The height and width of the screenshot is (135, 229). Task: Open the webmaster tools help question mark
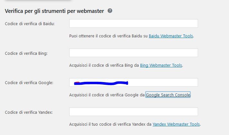110,11
